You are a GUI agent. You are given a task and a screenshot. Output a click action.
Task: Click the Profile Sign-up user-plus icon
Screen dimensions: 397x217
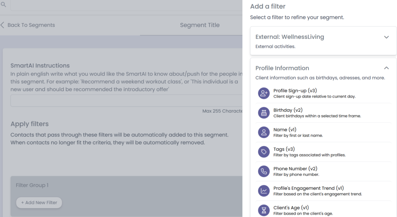pyautogui.click(x=264, y=93)
